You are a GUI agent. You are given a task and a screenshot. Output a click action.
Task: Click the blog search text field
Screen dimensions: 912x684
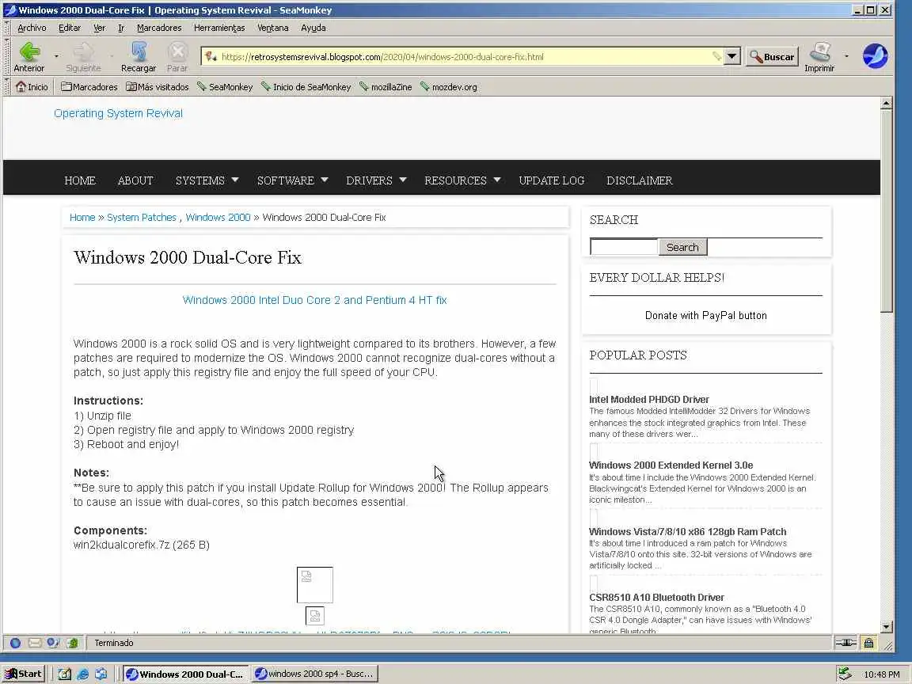[624, 247]
